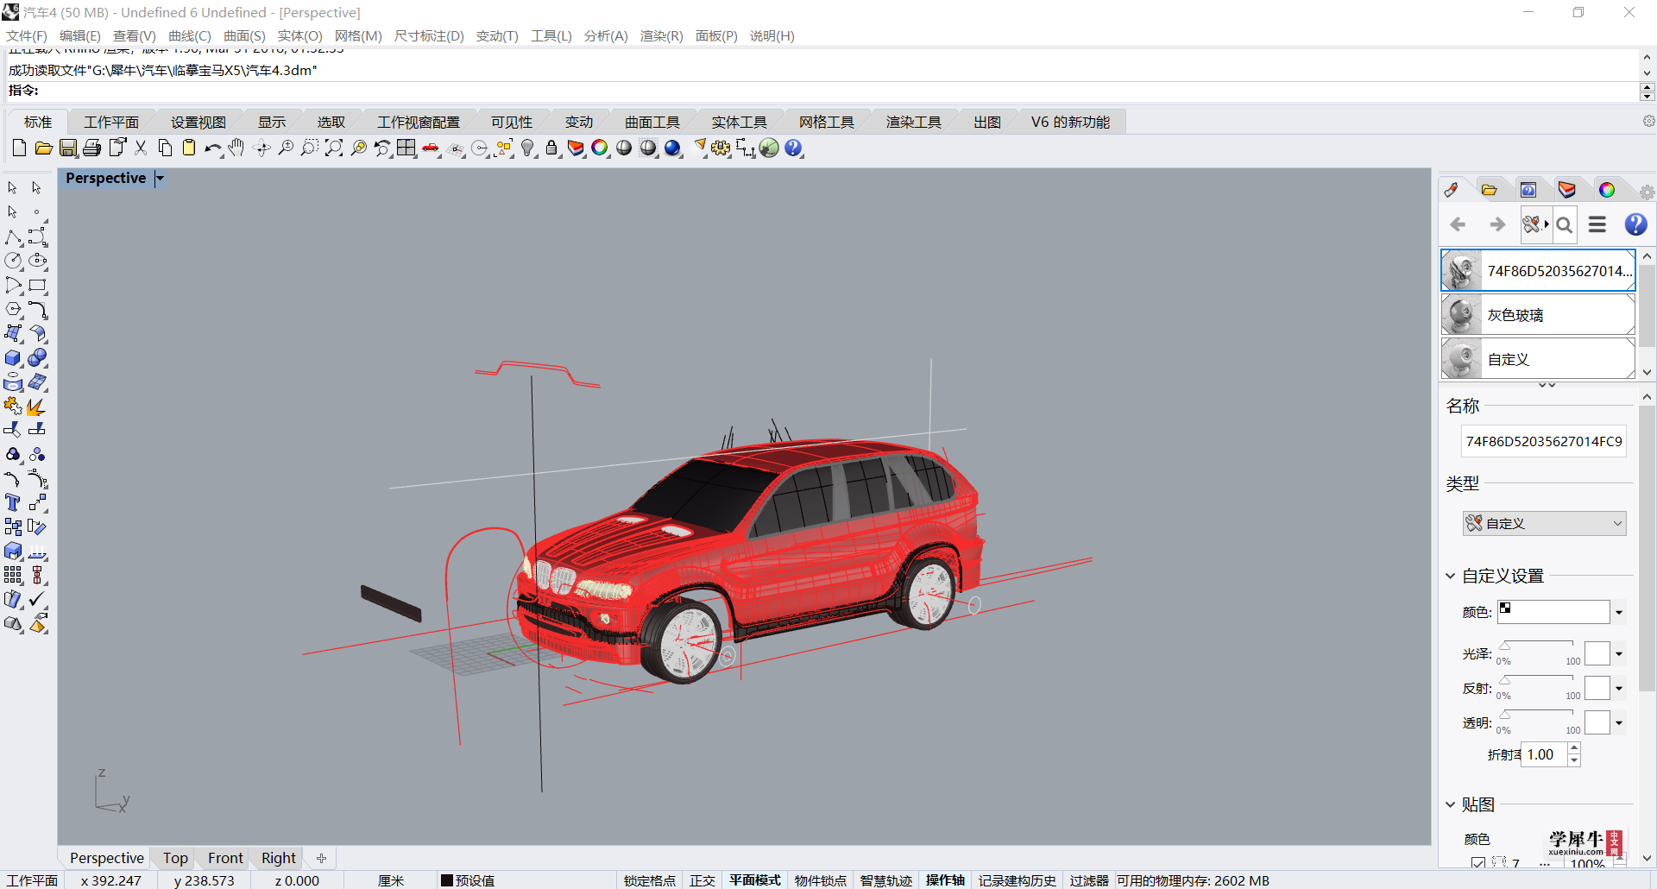
Task: Click the puzzle-piece Join icon
Action: [13, 406]
